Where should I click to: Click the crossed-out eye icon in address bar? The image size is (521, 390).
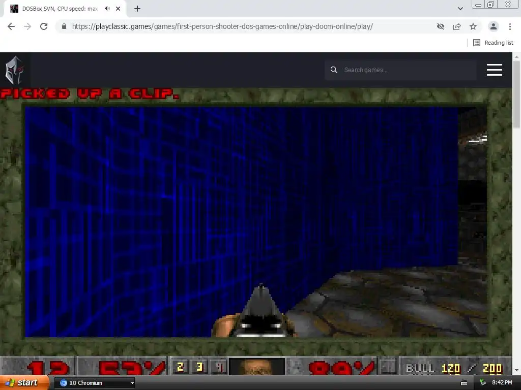(x=441, y=26)
